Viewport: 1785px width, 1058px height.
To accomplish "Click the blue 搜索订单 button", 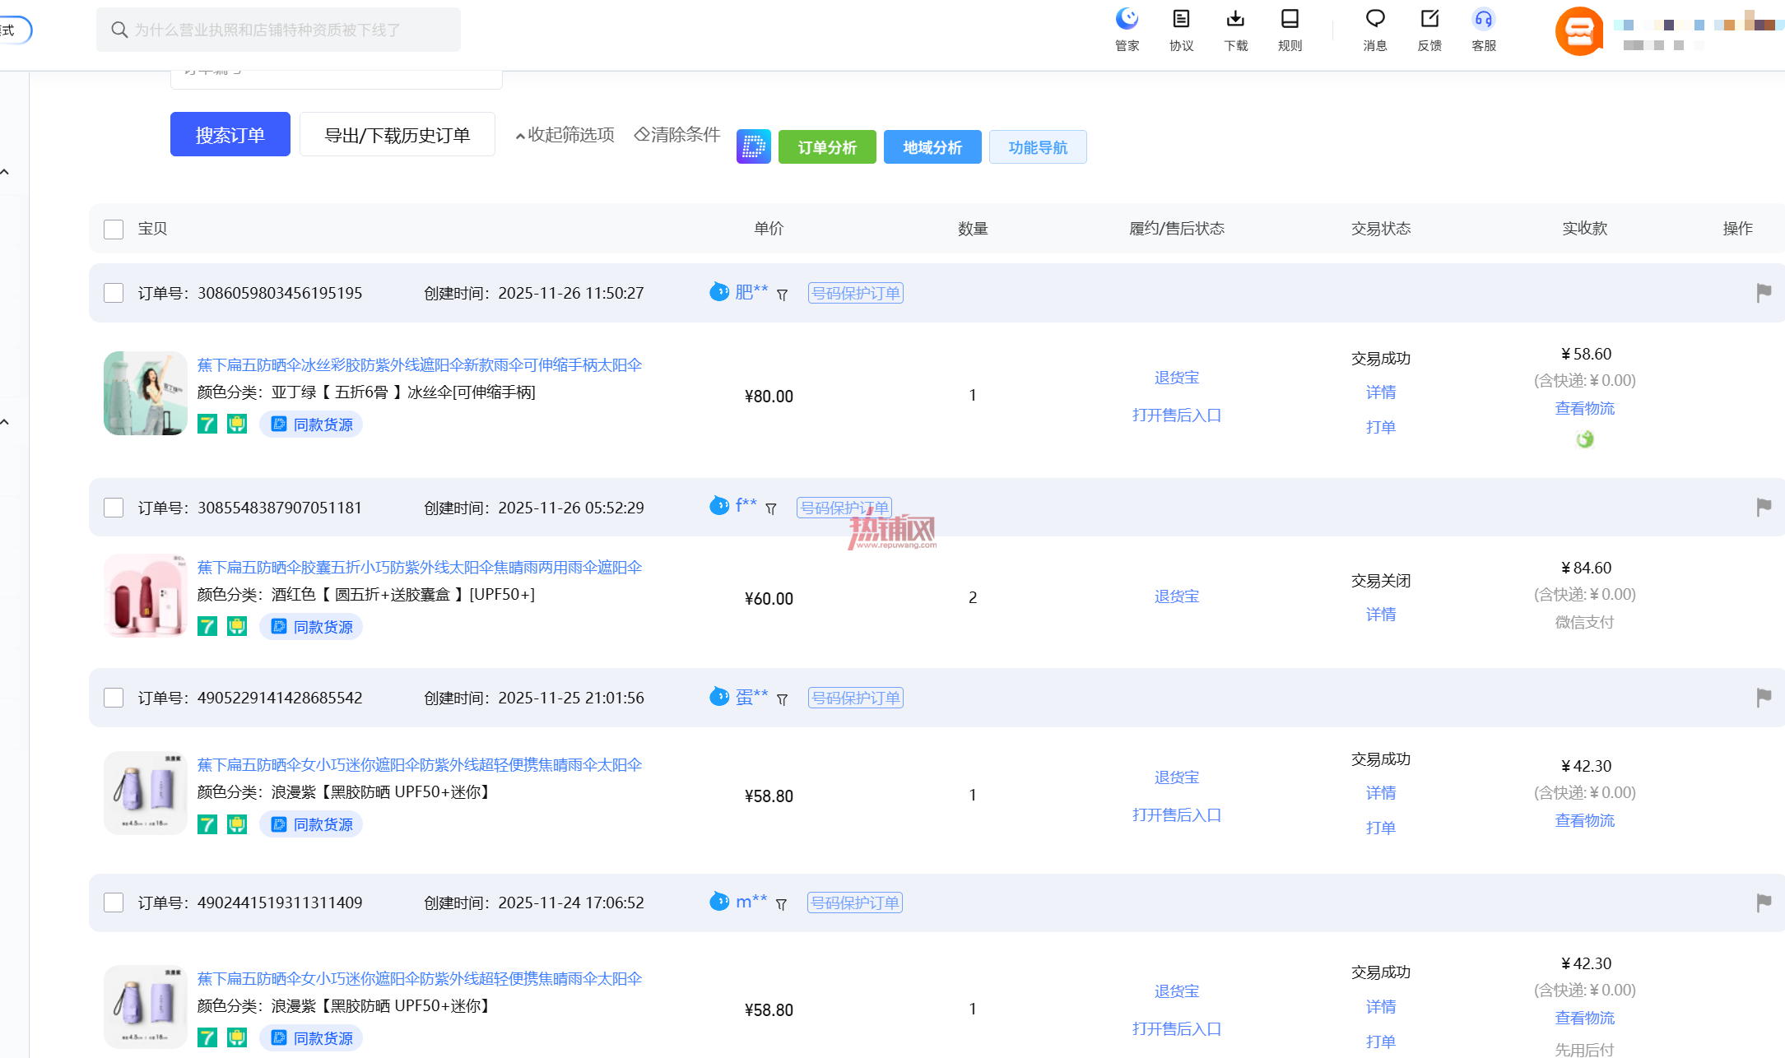I will pyautogui.click(x=230, y=134).
